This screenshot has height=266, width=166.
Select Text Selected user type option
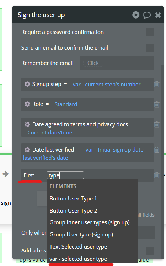coord(92,247)
